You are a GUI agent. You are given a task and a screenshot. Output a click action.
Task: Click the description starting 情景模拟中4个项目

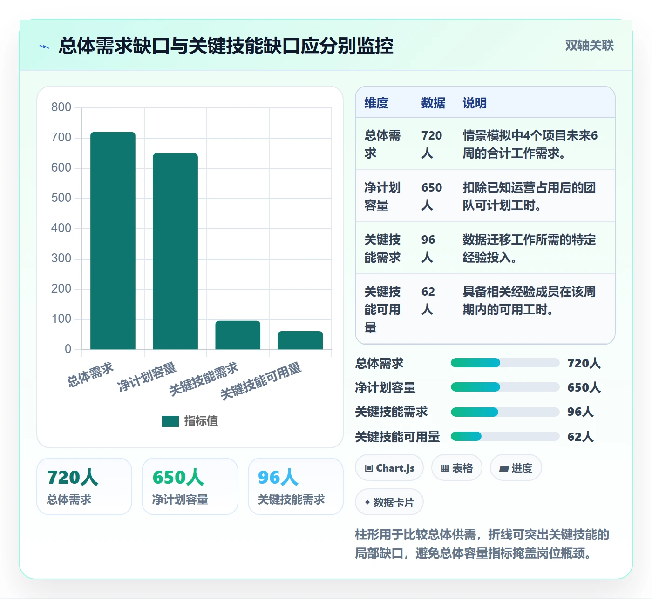coord(530,144)
